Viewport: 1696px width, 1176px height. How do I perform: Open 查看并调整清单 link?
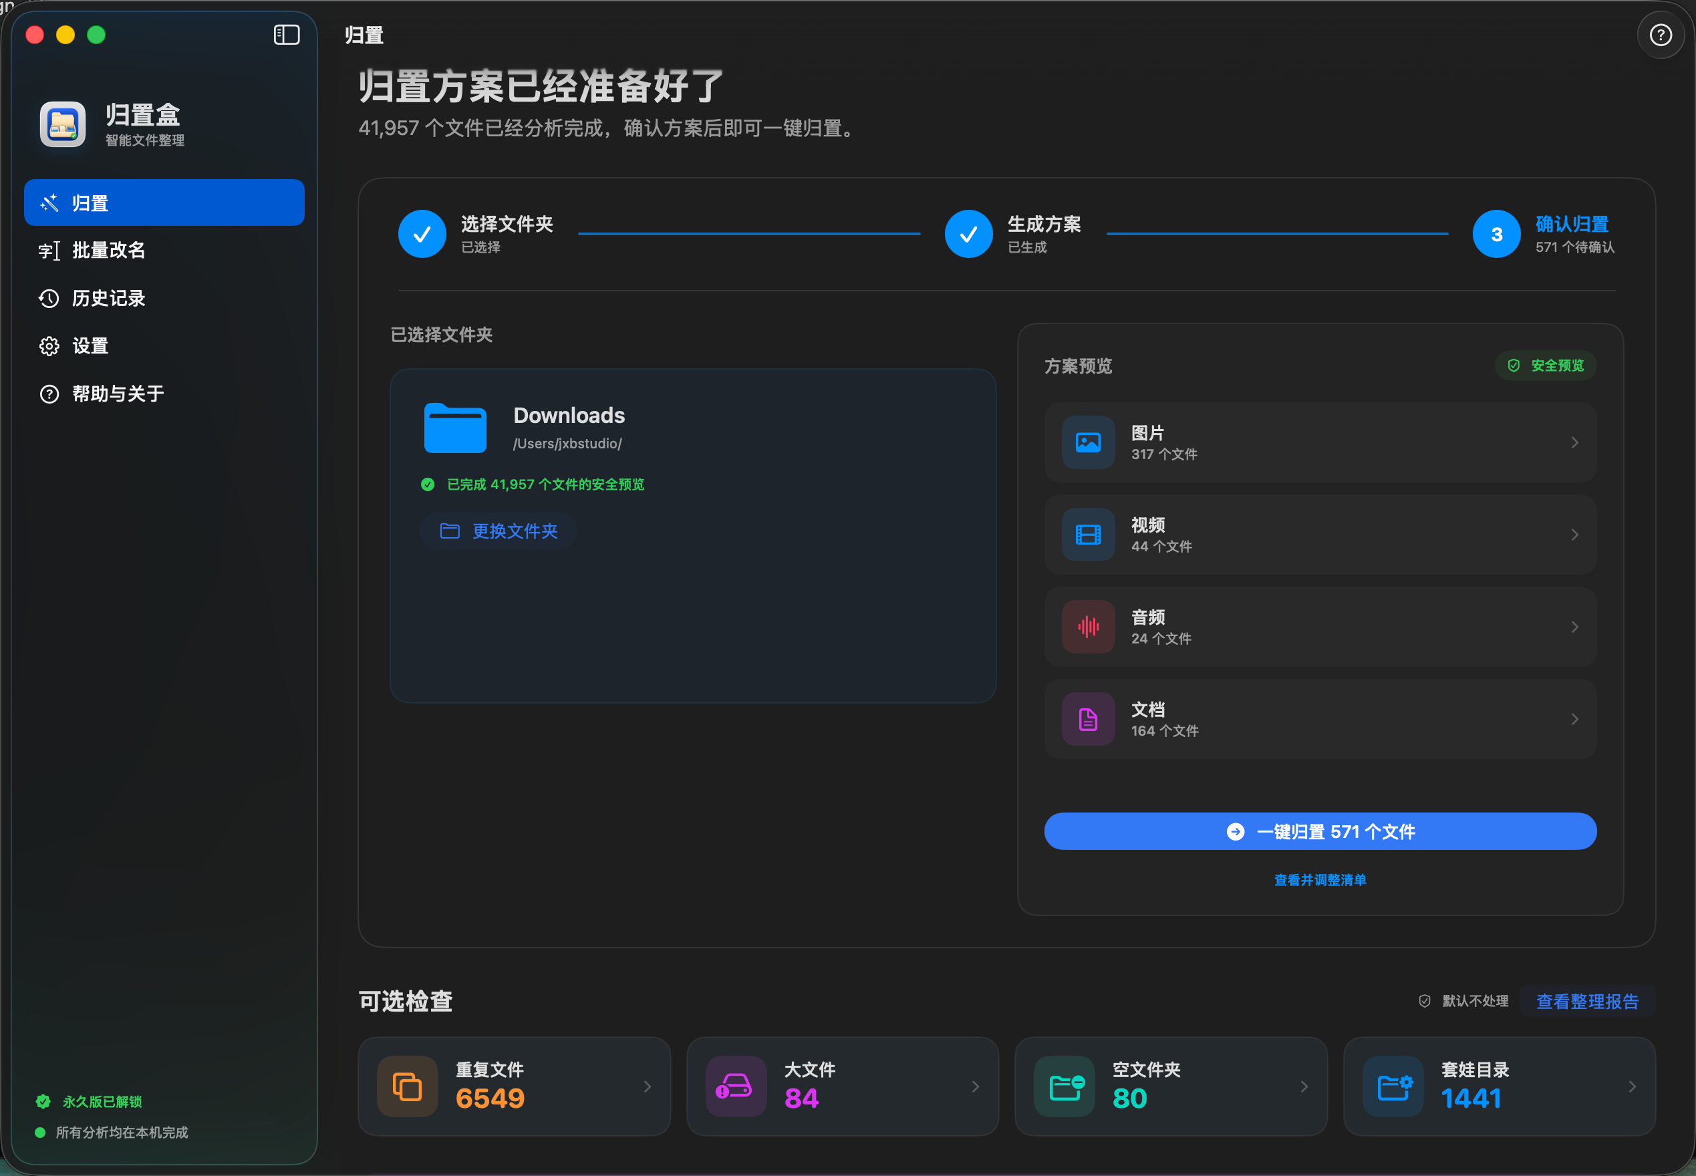point(1320,880)
